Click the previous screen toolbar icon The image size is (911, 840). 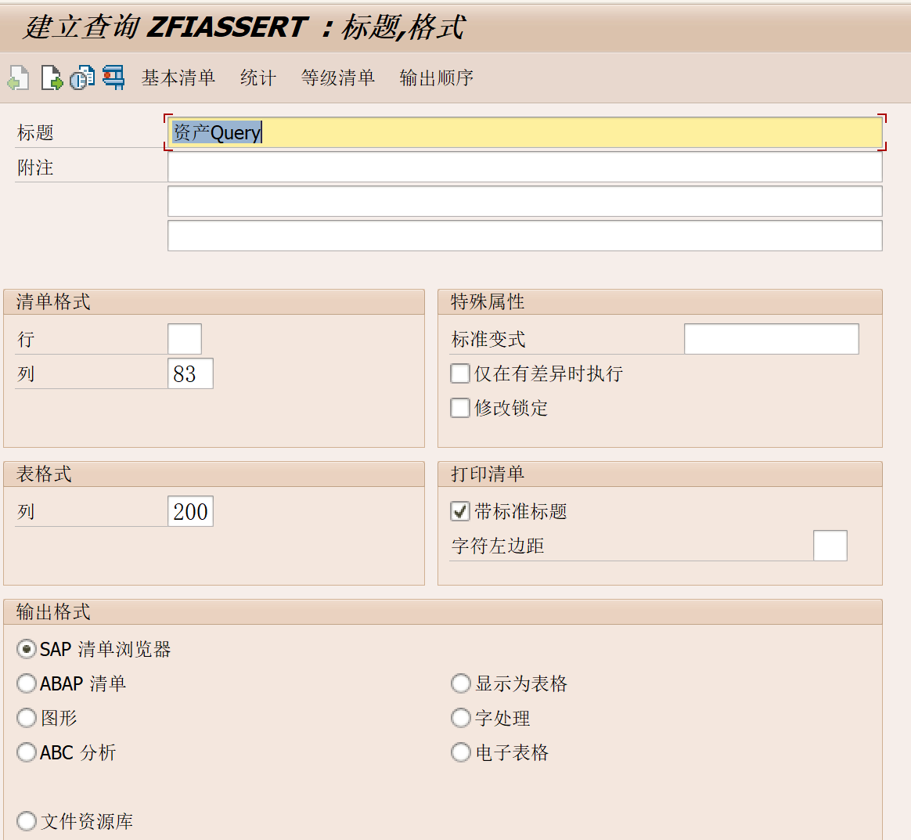click(x=17, y=78)
